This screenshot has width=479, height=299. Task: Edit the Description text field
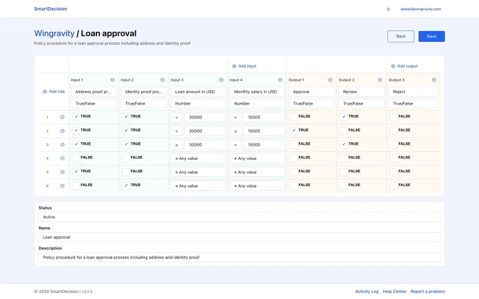[239, 257]
